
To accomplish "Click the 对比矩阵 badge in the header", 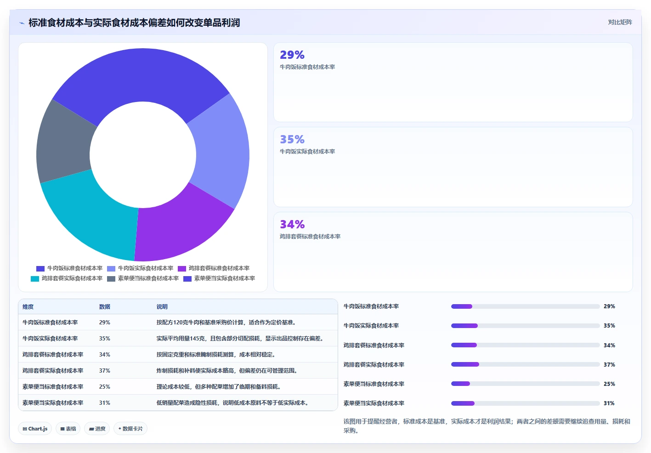I will pyautogui.click(x=620, y=22).
